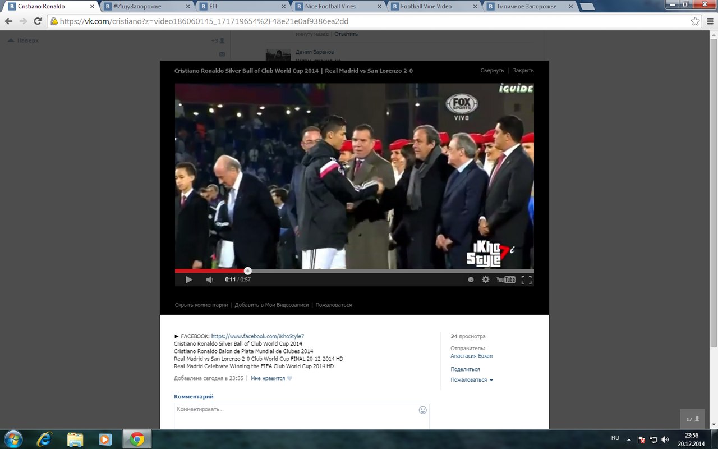
Task: Open the Windows Start menu
Action: (12, 439)
